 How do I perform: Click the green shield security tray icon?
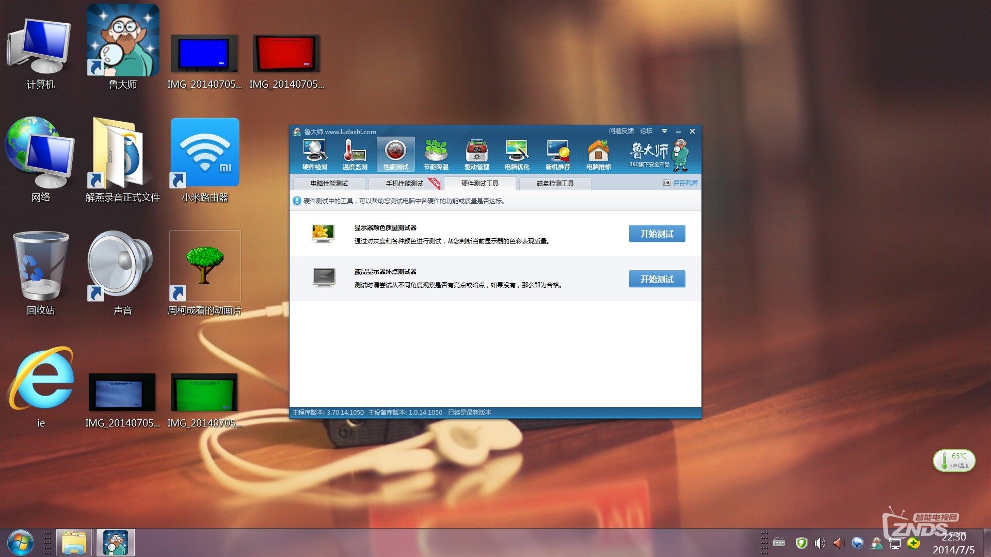[801, 543]
